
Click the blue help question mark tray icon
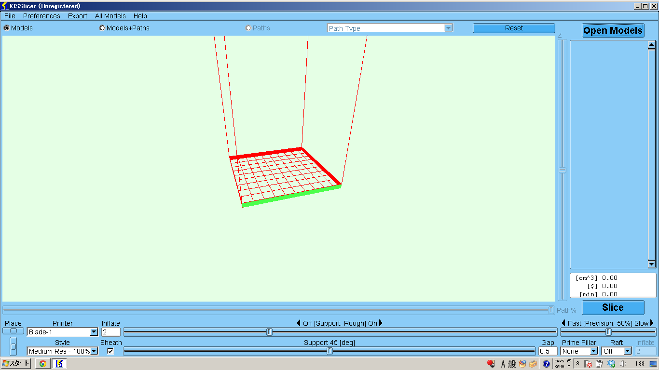[546, 364]
